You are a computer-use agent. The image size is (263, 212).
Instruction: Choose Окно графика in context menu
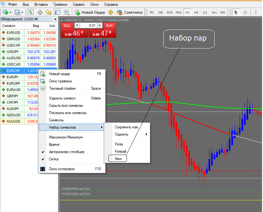click(72, 81)
